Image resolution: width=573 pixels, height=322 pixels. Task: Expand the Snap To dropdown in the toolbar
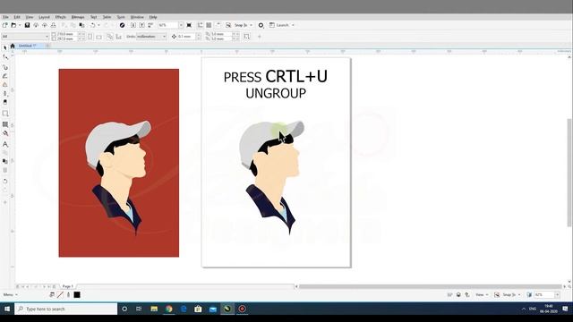pyautogui.click(x=251, y=25)
